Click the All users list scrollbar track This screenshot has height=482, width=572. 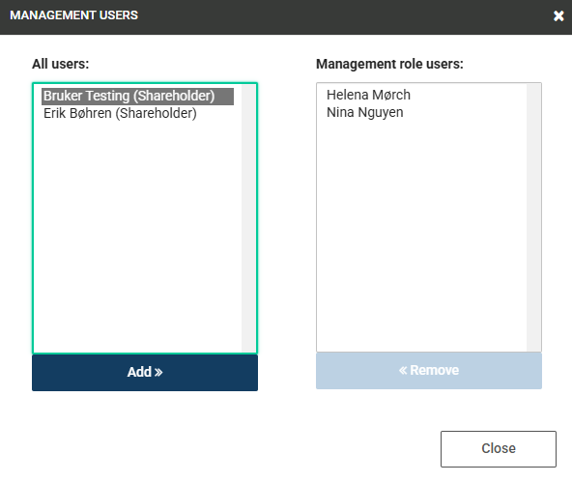pyautogui.click(x=248, y=218)
